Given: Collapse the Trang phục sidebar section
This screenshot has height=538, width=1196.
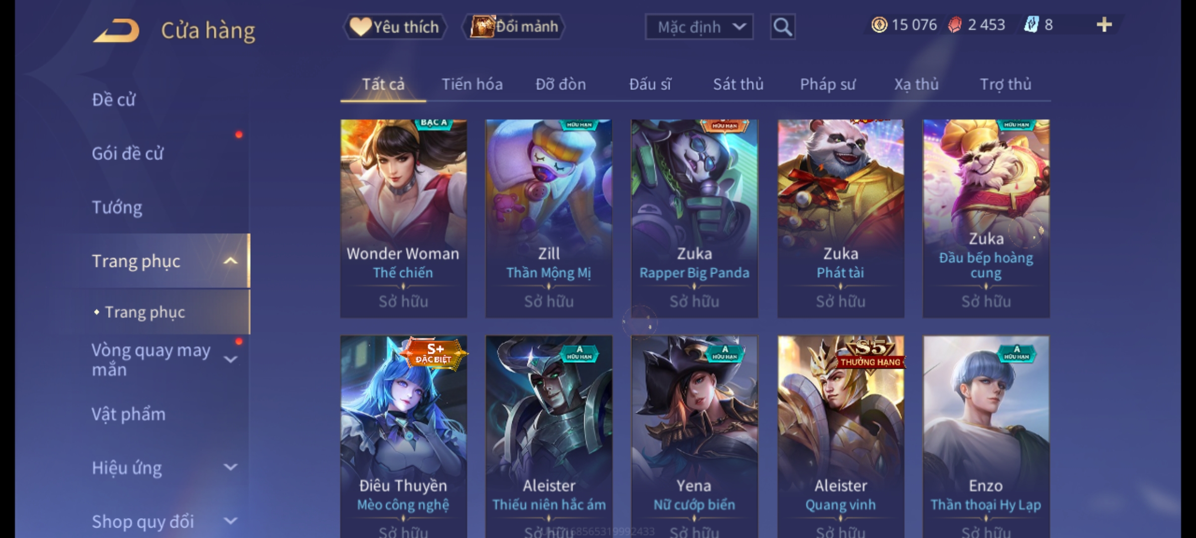Looking at the screenshot, I should coord(230,261).
